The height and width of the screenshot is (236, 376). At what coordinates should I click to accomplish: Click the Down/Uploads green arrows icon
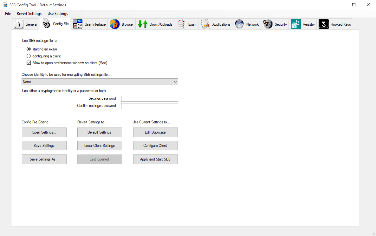point(143,24)
